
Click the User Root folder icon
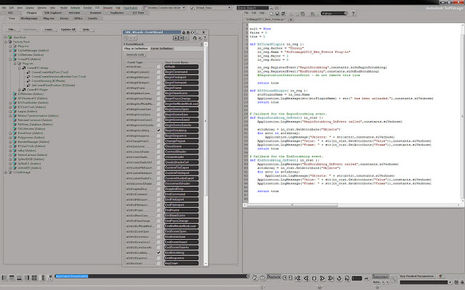9,37
